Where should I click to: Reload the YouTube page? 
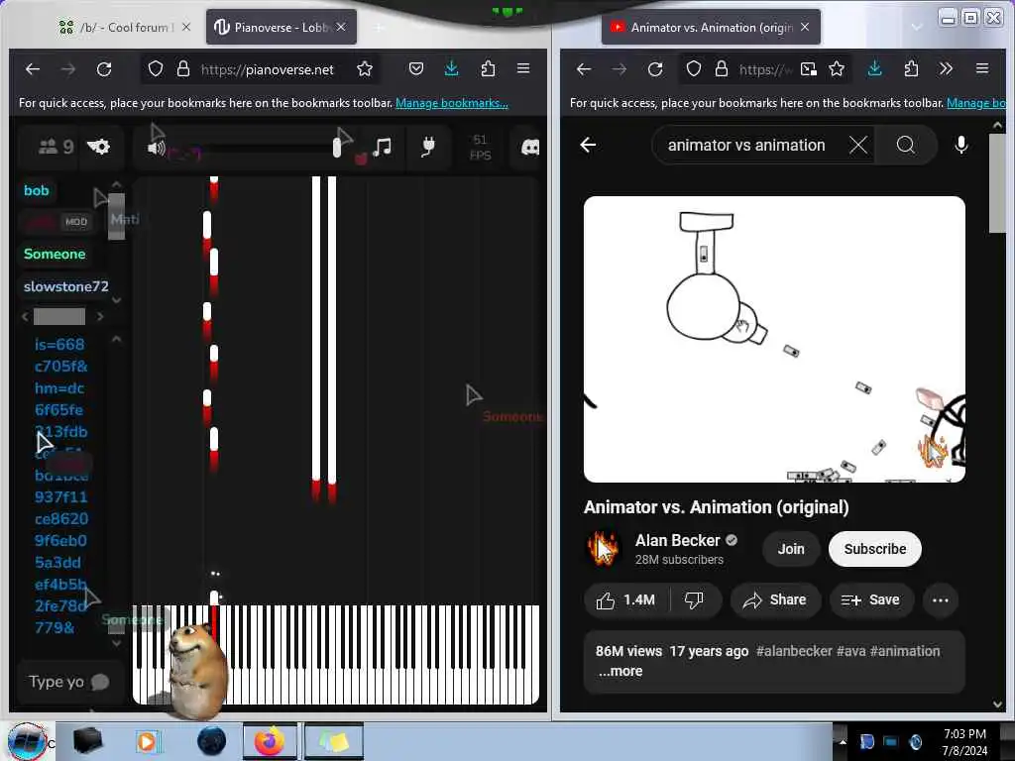655,68
